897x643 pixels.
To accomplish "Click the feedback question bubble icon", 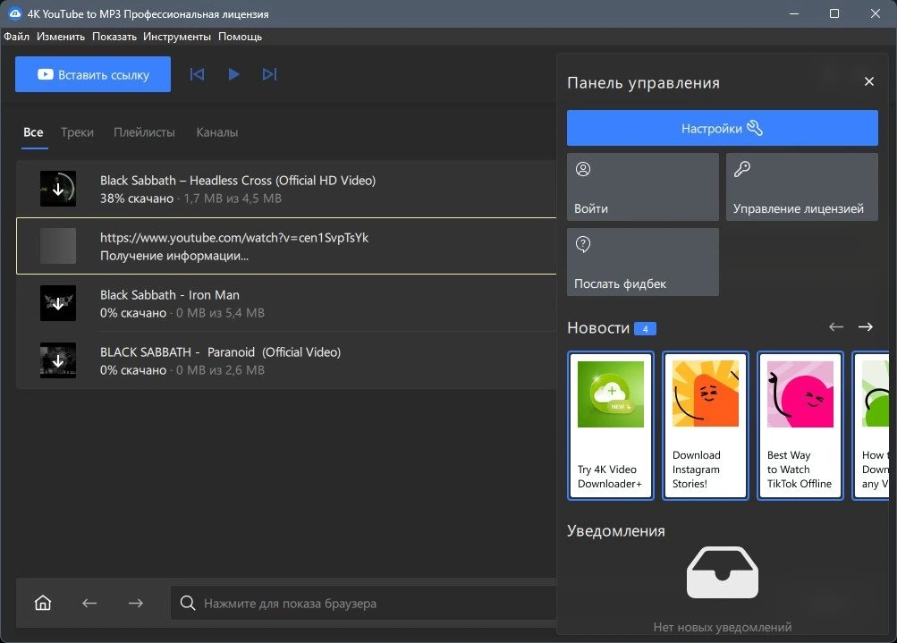I will coord(583,245).
